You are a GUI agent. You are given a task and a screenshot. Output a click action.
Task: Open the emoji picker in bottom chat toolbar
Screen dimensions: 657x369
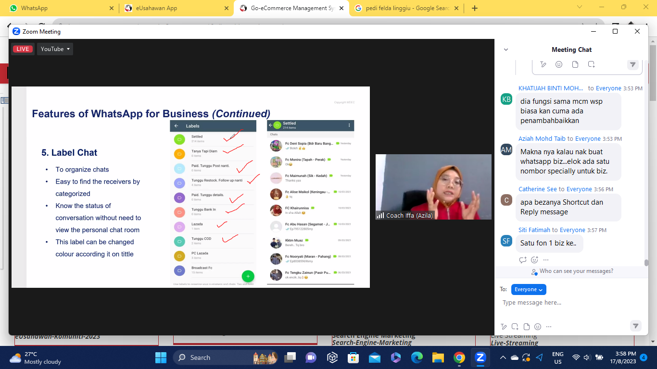(538, 326)
